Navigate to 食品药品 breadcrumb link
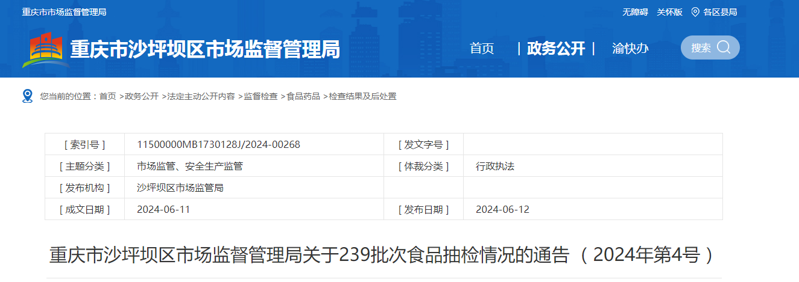Image resolution: width=799 pixels, height=282 pixels. pos(303,96)
